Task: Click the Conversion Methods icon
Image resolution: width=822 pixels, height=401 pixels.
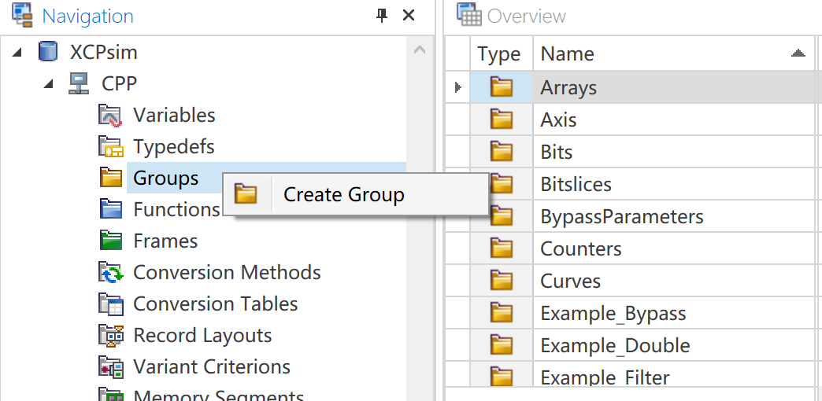Action: 111,273
